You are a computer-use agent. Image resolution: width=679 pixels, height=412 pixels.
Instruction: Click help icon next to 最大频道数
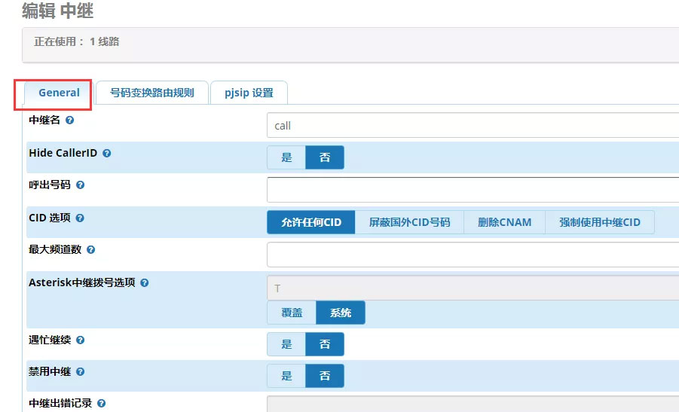91,249
